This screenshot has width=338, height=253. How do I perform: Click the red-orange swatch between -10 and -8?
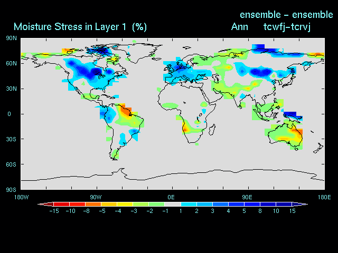point(78,204)
